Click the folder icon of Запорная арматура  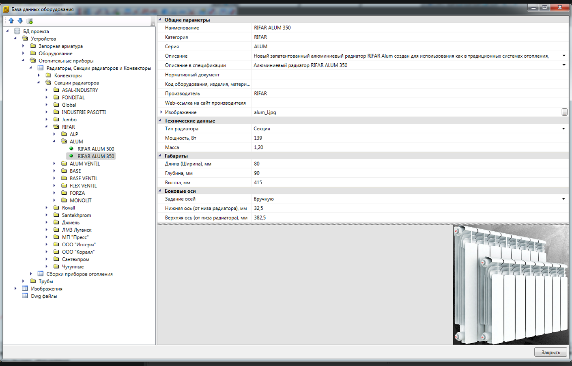click(x=33, y=46)
